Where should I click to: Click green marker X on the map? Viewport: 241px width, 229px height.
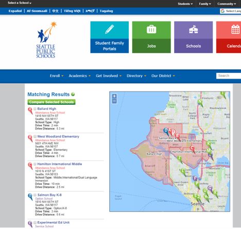coord(215,194)
